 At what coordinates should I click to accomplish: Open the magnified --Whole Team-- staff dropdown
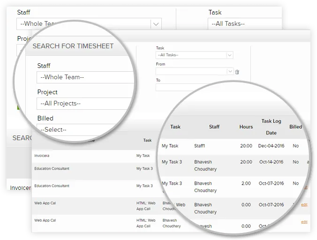click(85, 77)
